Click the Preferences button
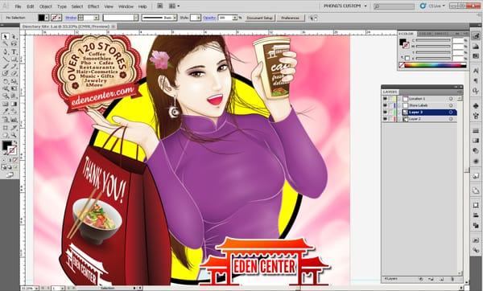483x291 pixels. [x=290, y=18]
